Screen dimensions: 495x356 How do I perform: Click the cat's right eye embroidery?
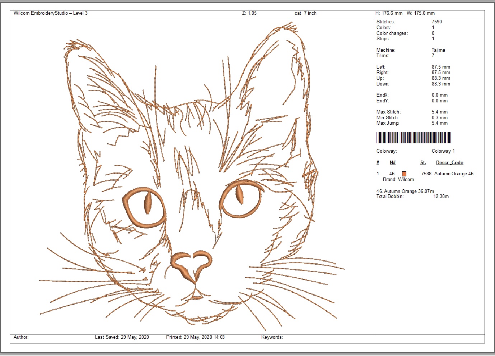pos(242,199)
